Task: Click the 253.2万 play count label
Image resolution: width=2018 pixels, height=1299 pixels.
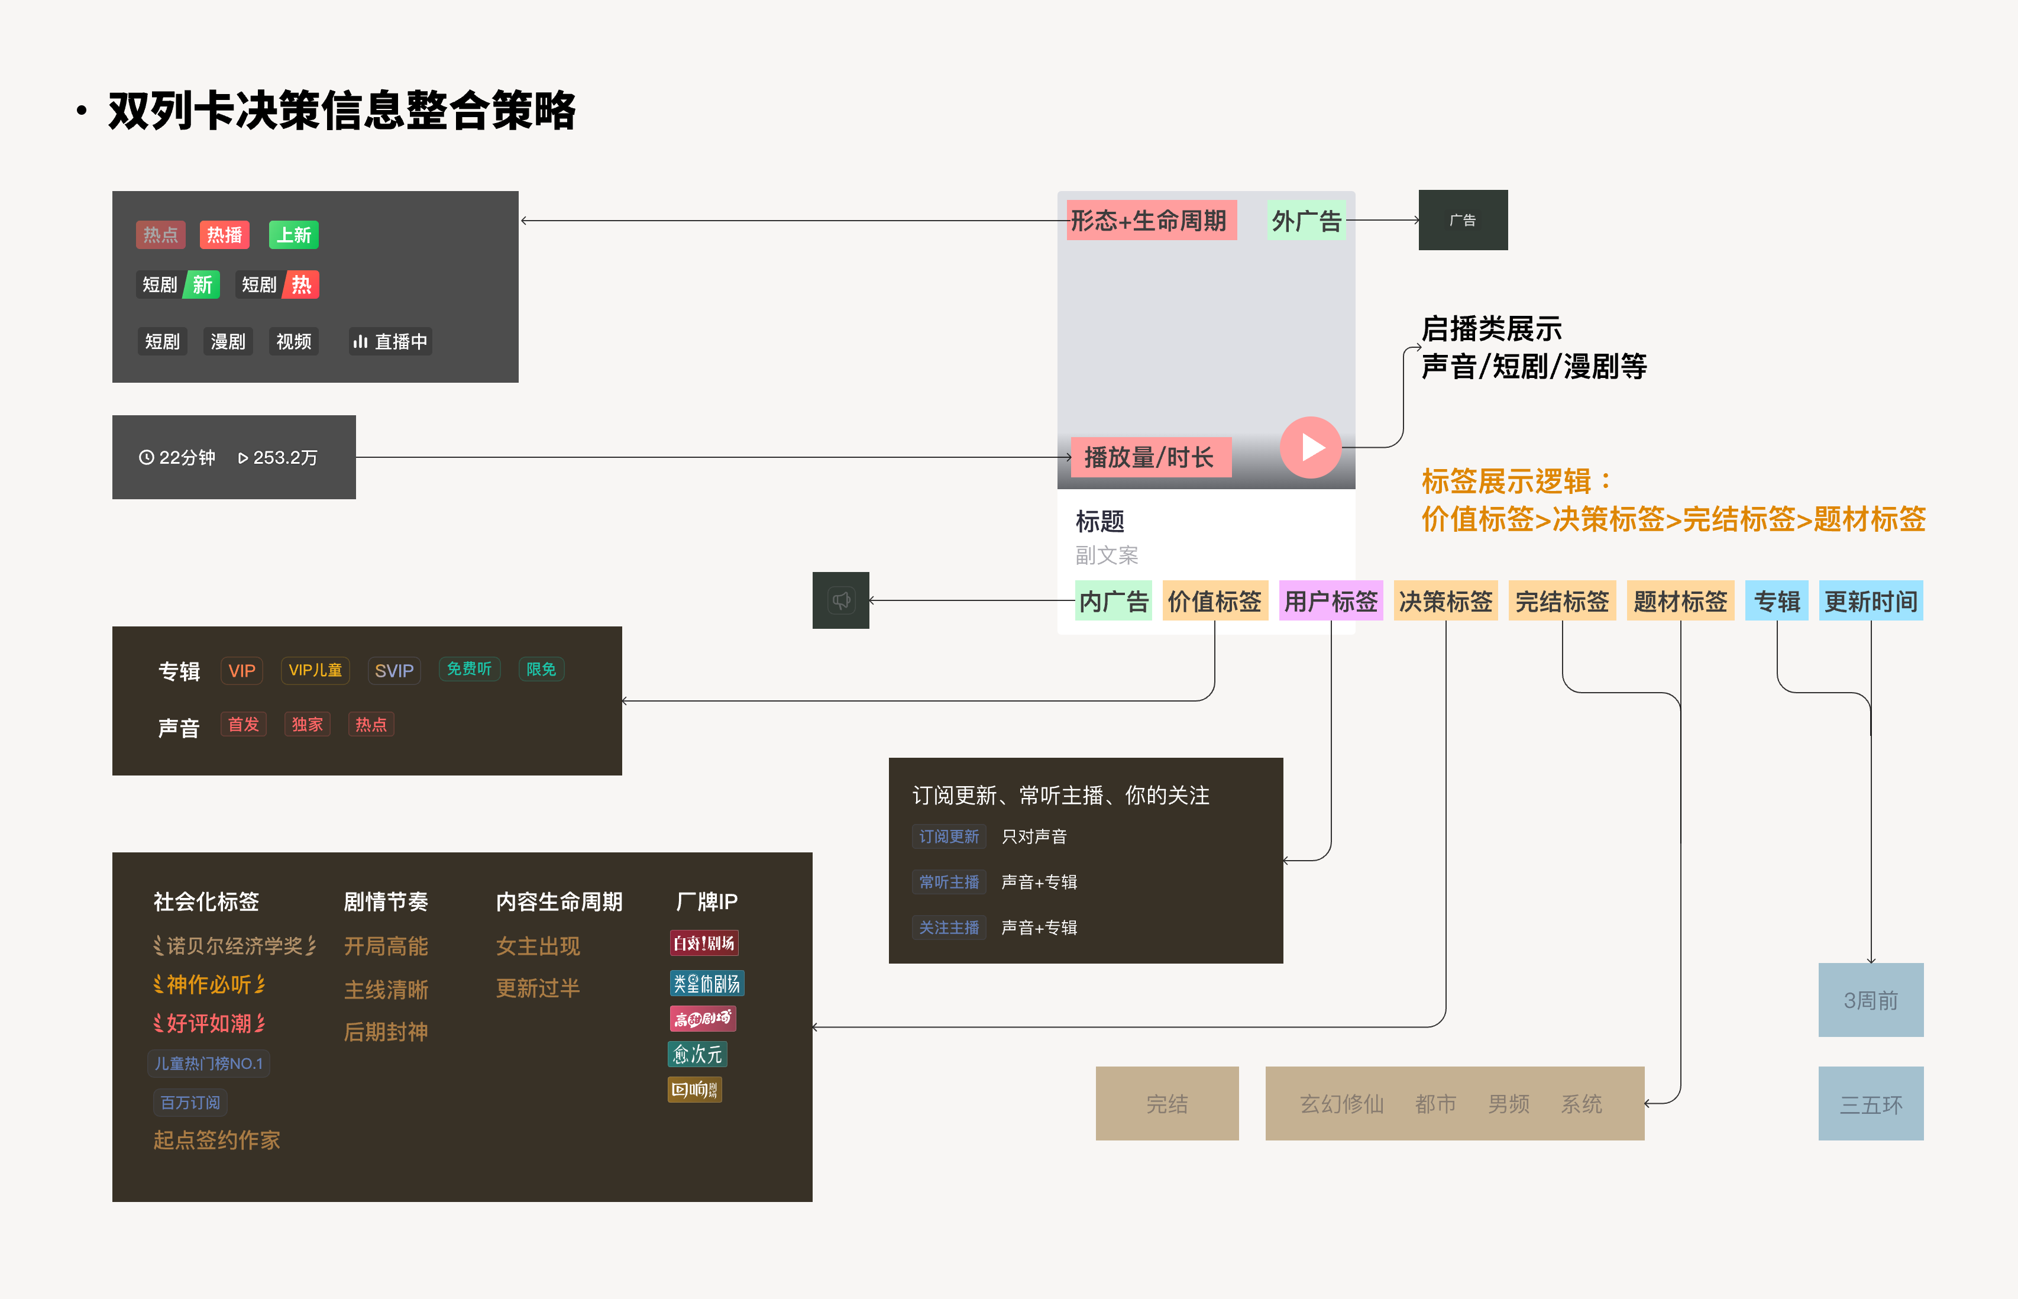Action: click(277, 457)
